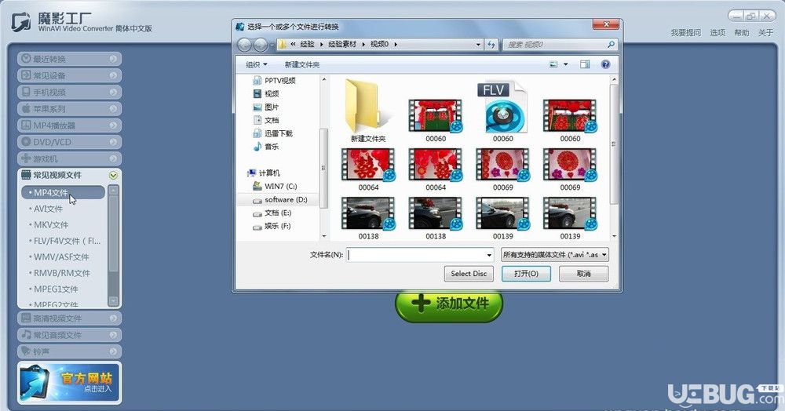Click the Select Disc button
This screenshot has height=411, width=785.
469,274
